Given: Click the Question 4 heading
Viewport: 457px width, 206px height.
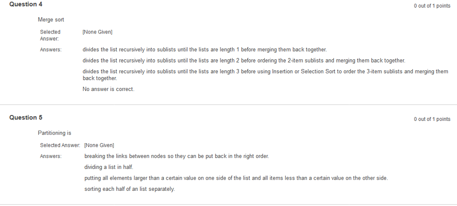Looking at the screenshot, I should click(25, 4).
